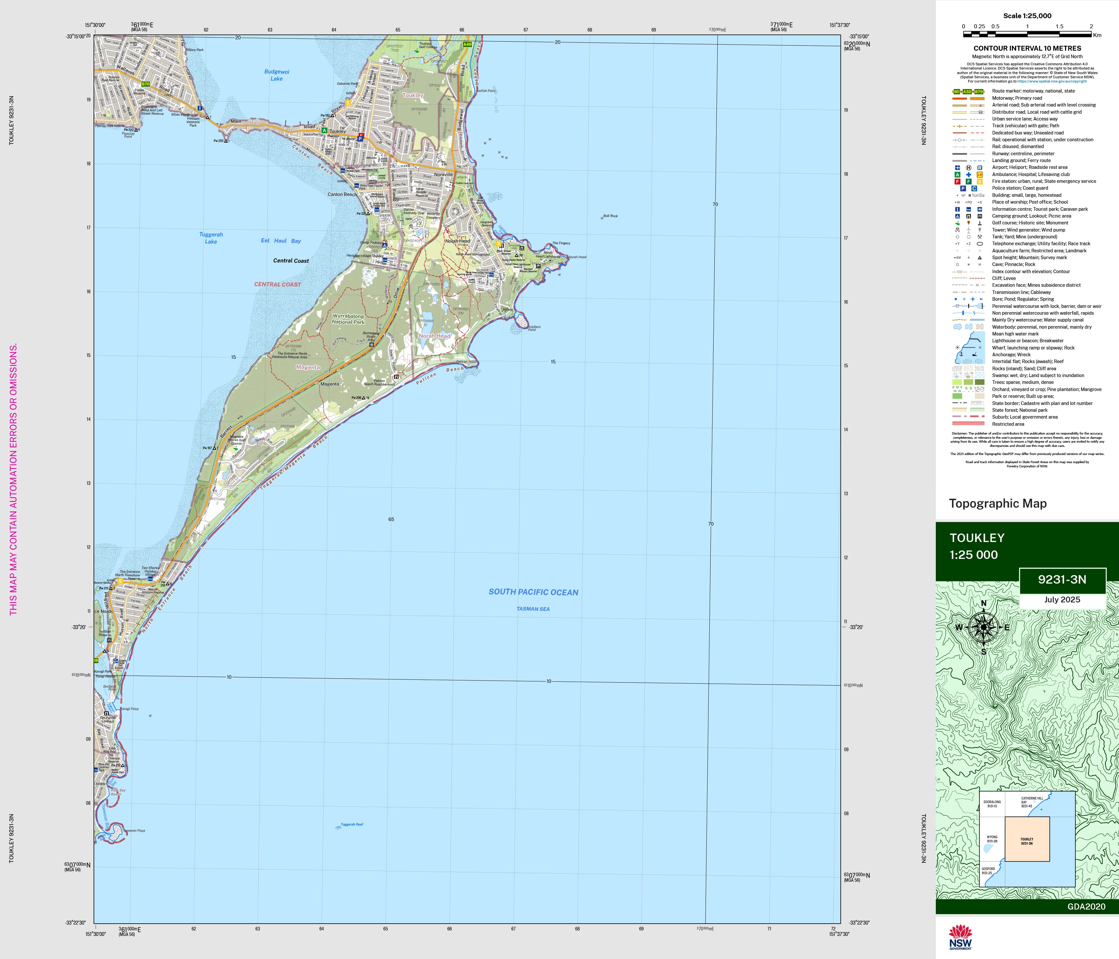Click the dense trees dark green swatch

[x=980, y=382]
